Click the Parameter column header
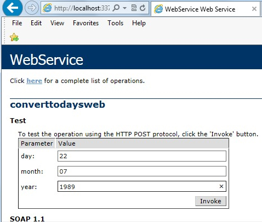This screenshot has width=262, height=222. 37,143
